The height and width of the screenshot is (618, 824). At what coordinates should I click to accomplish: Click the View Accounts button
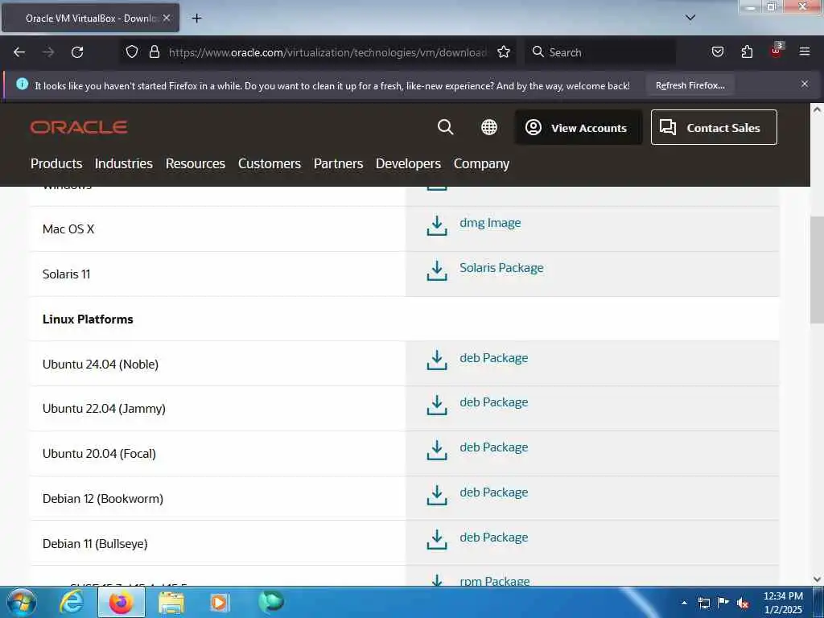coord(578,127)
